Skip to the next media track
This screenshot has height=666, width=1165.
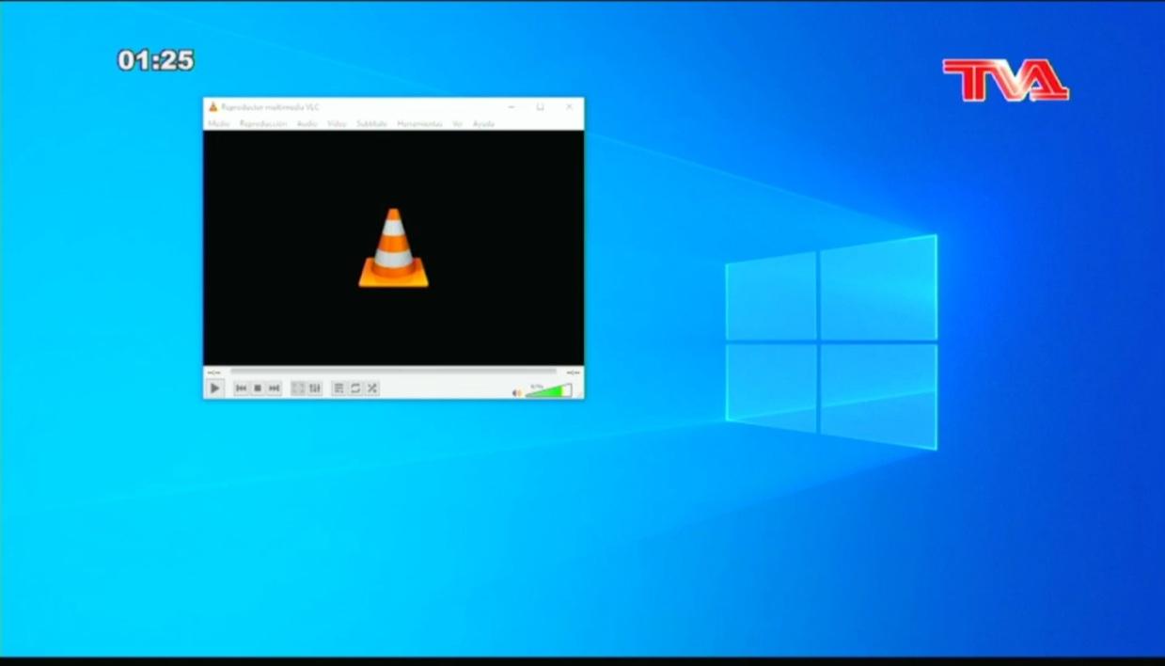[x=274, y=388]
